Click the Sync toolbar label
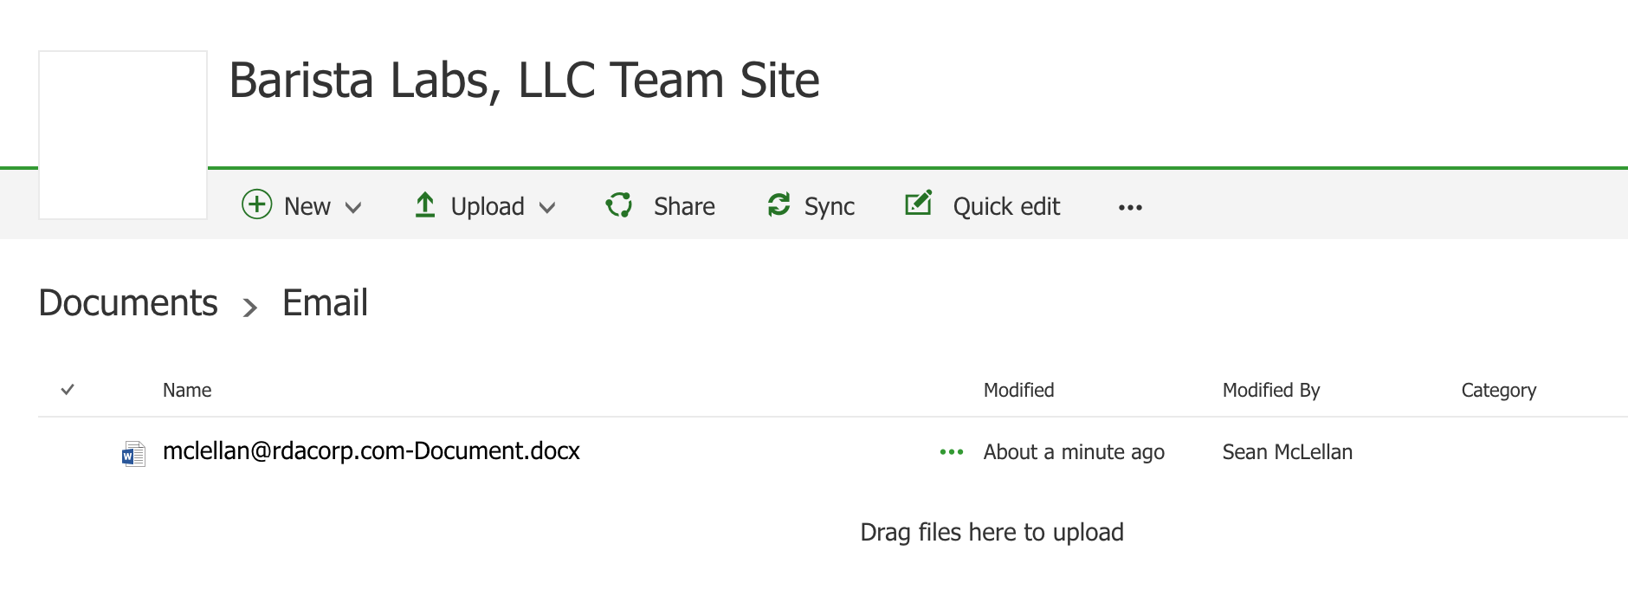Screen dimensions: 1628x596 830,206
